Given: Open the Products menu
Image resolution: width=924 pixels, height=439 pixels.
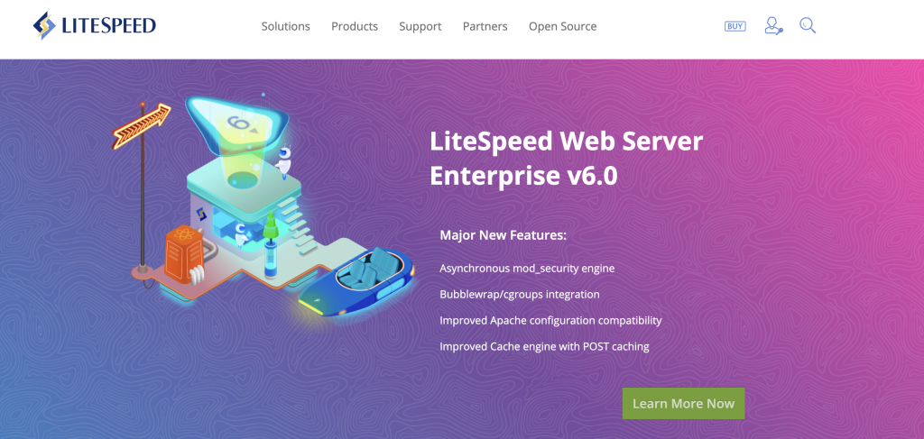Looking at the screenshot, I should pyautogui.click(x=355, y=26).
